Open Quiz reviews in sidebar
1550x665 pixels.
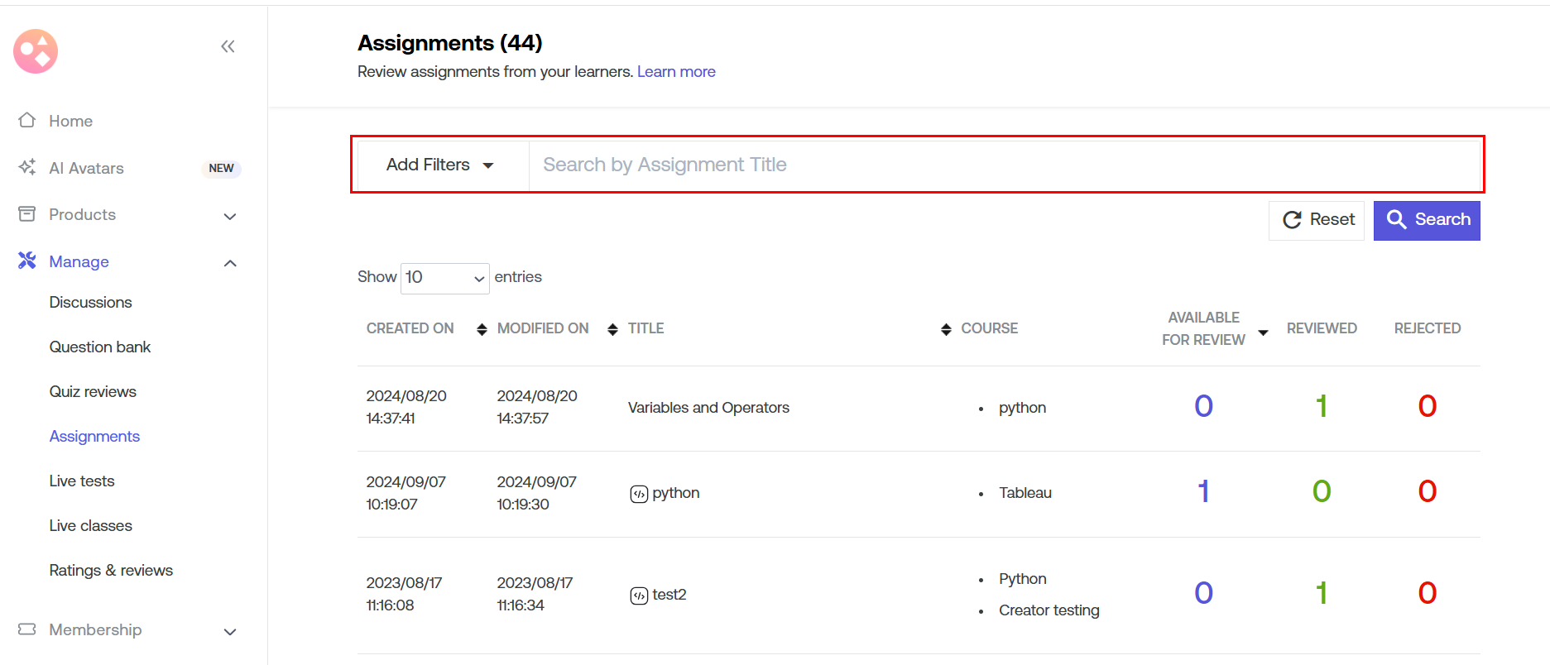click(93, 391)
